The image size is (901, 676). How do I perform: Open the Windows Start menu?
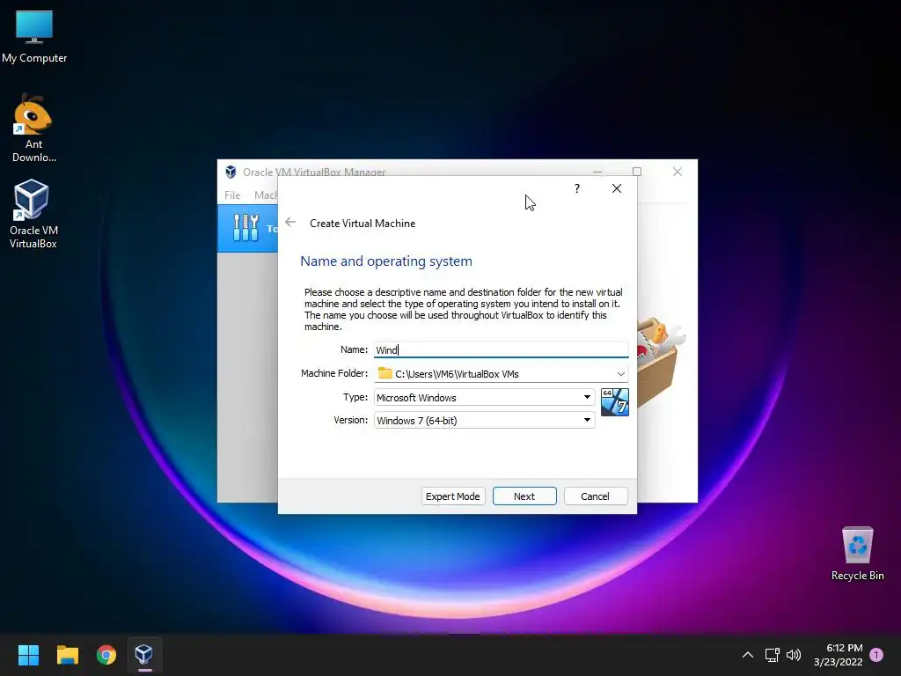tap(28, 655)
